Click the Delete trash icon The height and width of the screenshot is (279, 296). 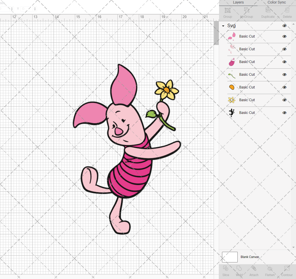coord(287,10)
